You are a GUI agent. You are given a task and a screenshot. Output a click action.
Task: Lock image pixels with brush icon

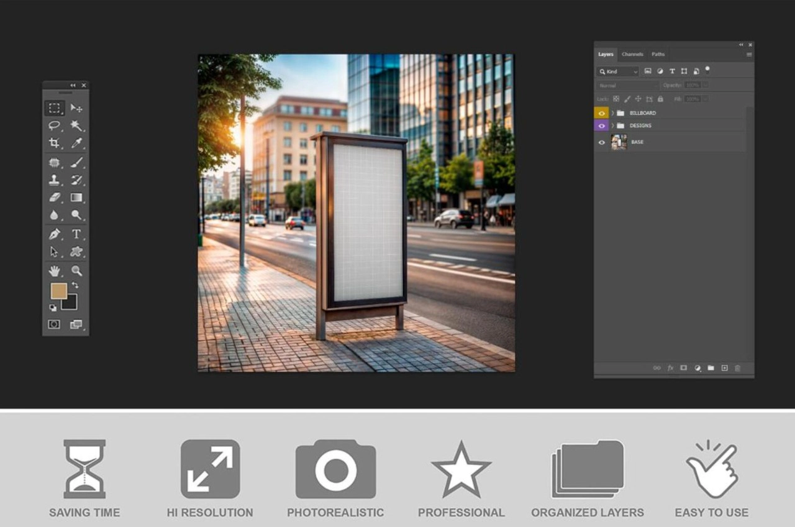(627, 99)
